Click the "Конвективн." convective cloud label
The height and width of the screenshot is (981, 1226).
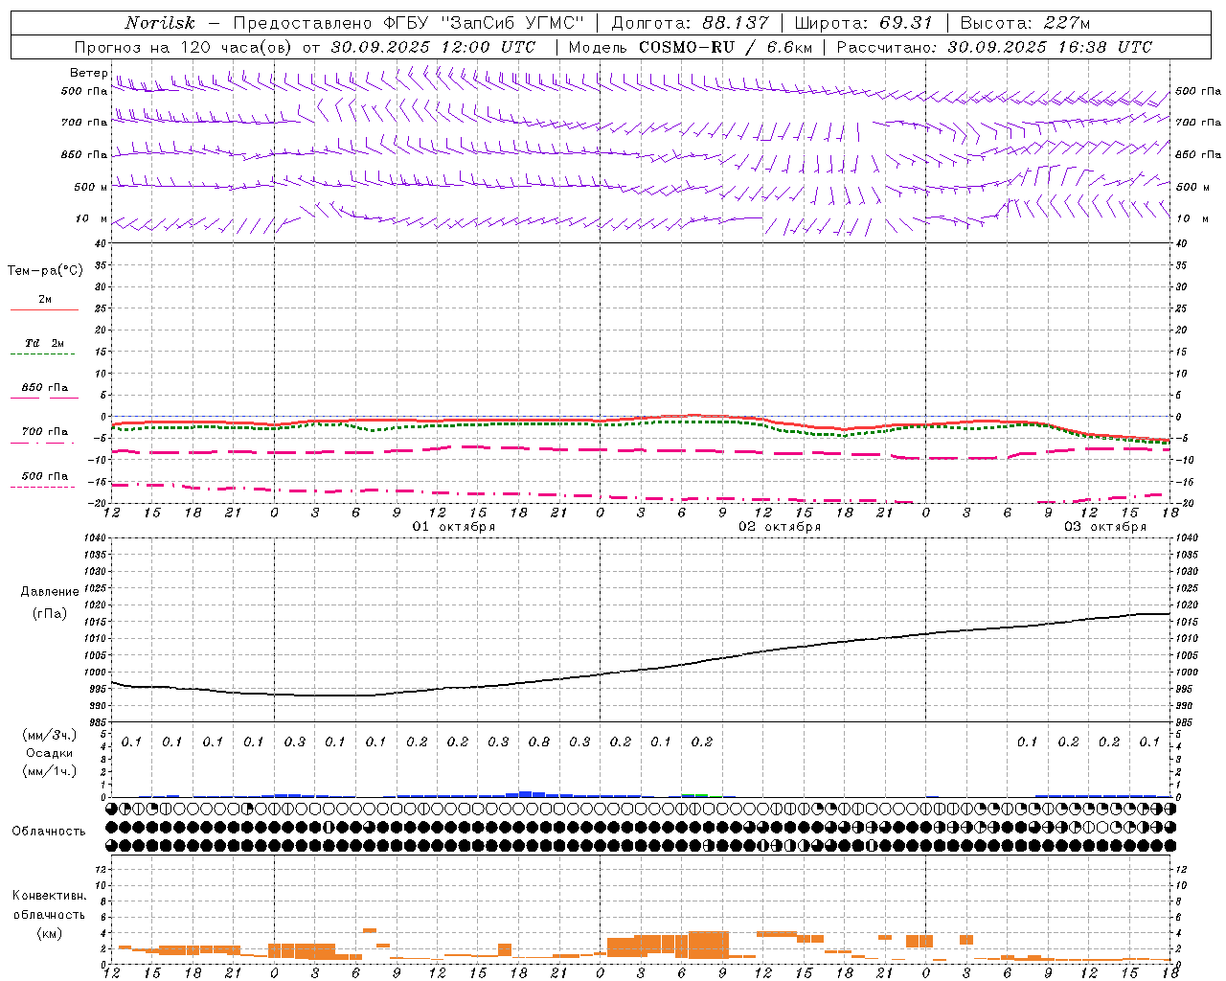49,896
